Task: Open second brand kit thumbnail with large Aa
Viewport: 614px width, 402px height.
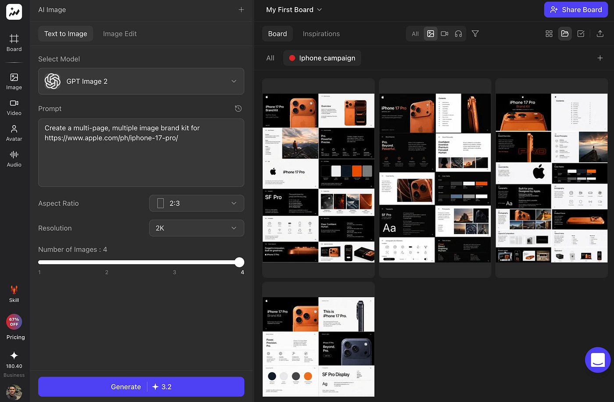Action: (435, 178)
